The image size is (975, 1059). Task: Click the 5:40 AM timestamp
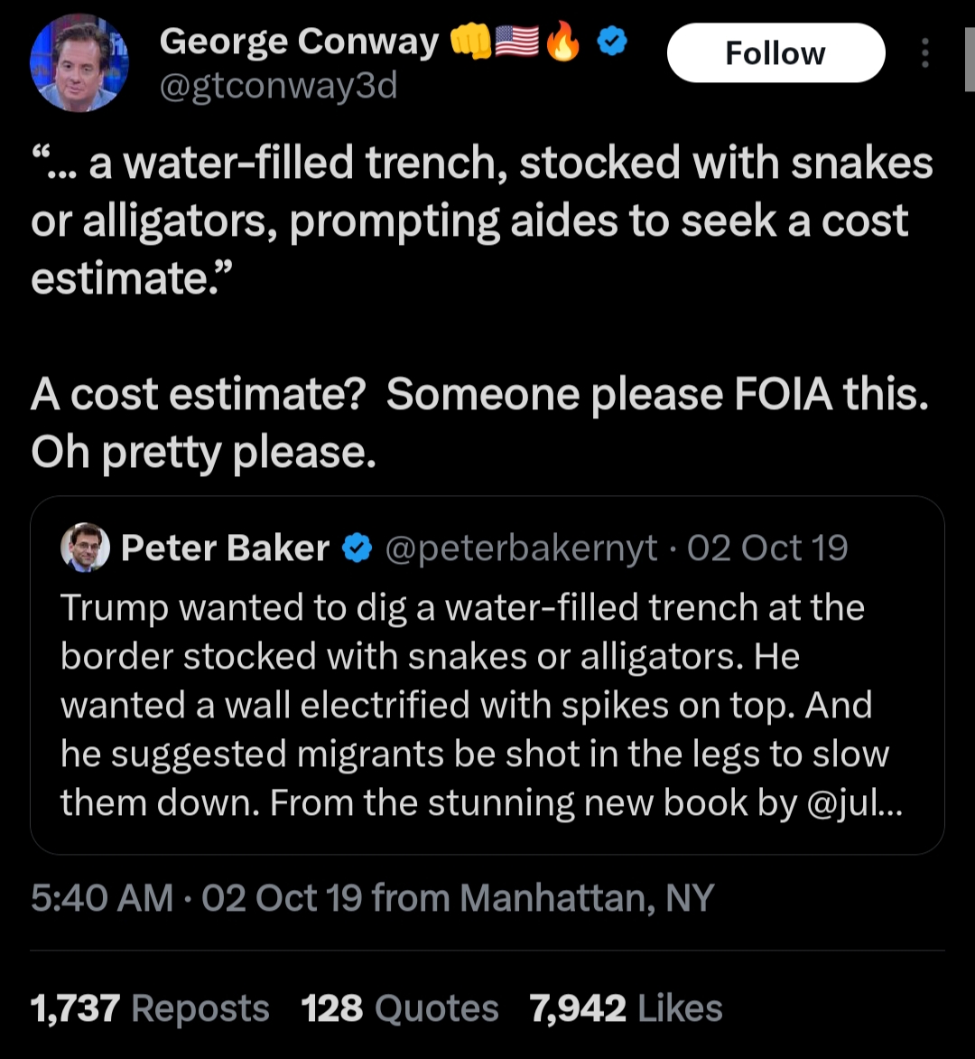point(101,898)
